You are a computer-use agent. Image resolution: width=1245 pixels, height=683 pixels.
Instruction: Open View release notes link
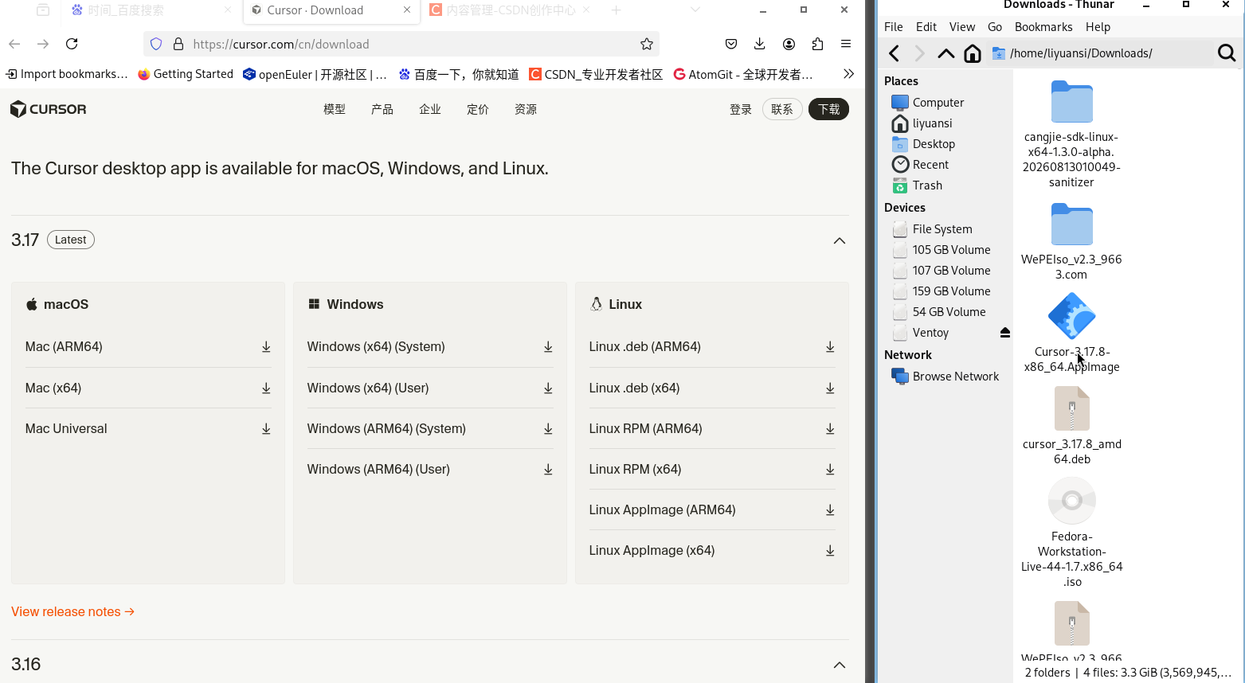click(x=73, y=612)
